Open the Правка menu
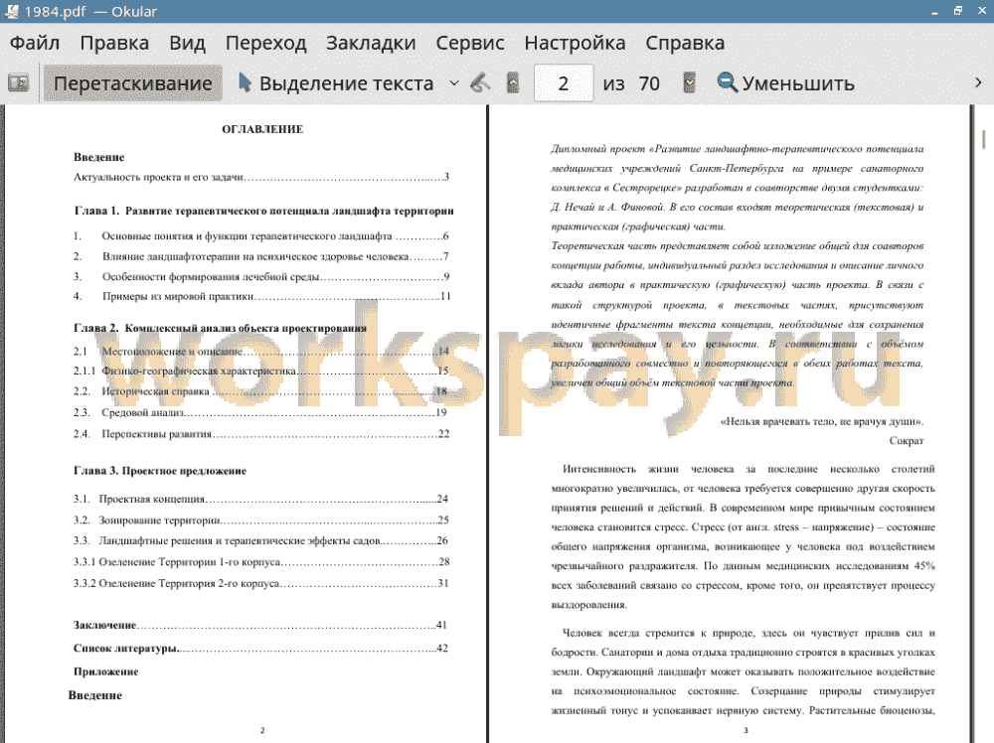Viewport: 994px width, 743px height. 114,43
